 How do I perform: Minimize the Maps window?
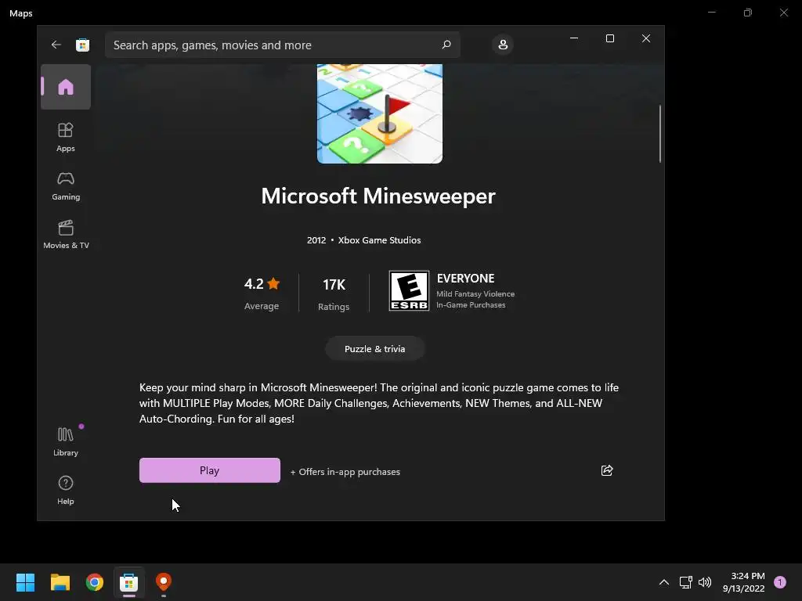pyautogui.click(x=711, y=13)
